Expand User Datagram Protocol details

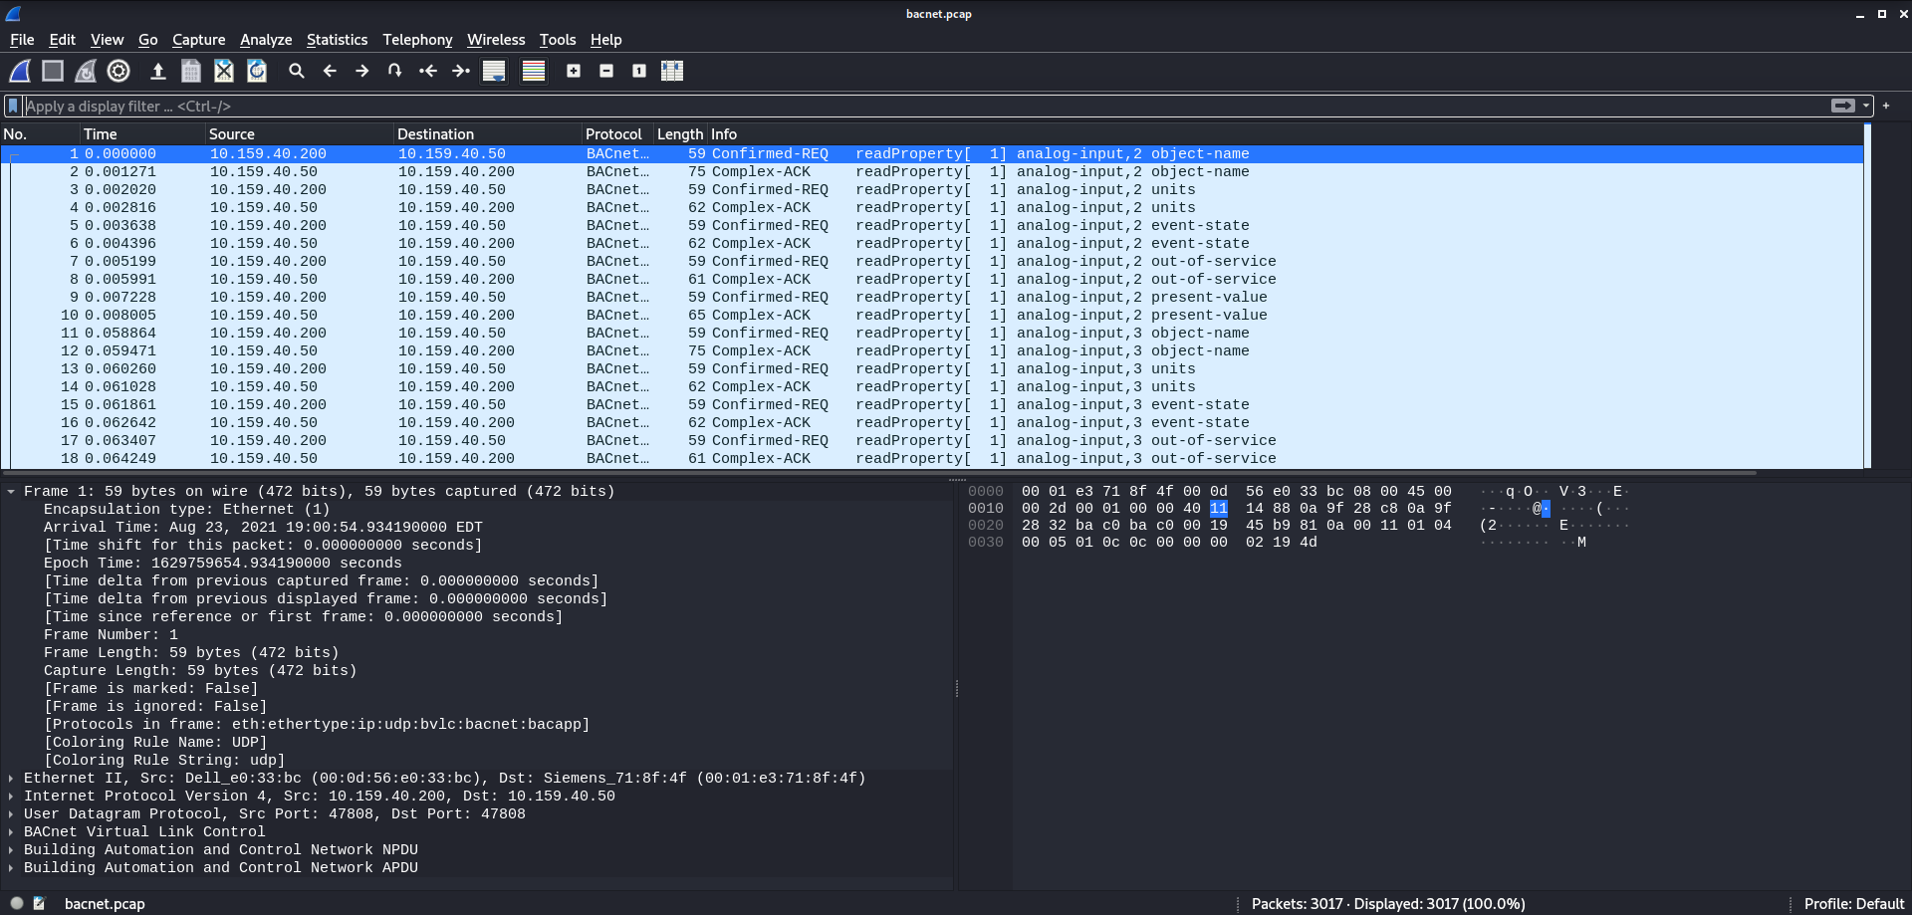pyautogui.click(x=11, y=813)
